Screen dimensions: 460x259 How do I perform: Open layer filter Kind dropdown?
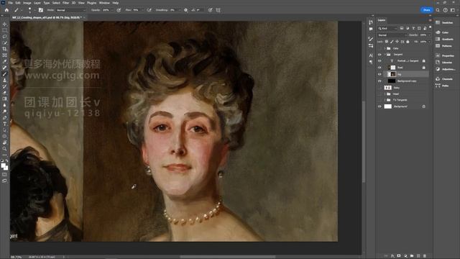click(x=387, y=29)
